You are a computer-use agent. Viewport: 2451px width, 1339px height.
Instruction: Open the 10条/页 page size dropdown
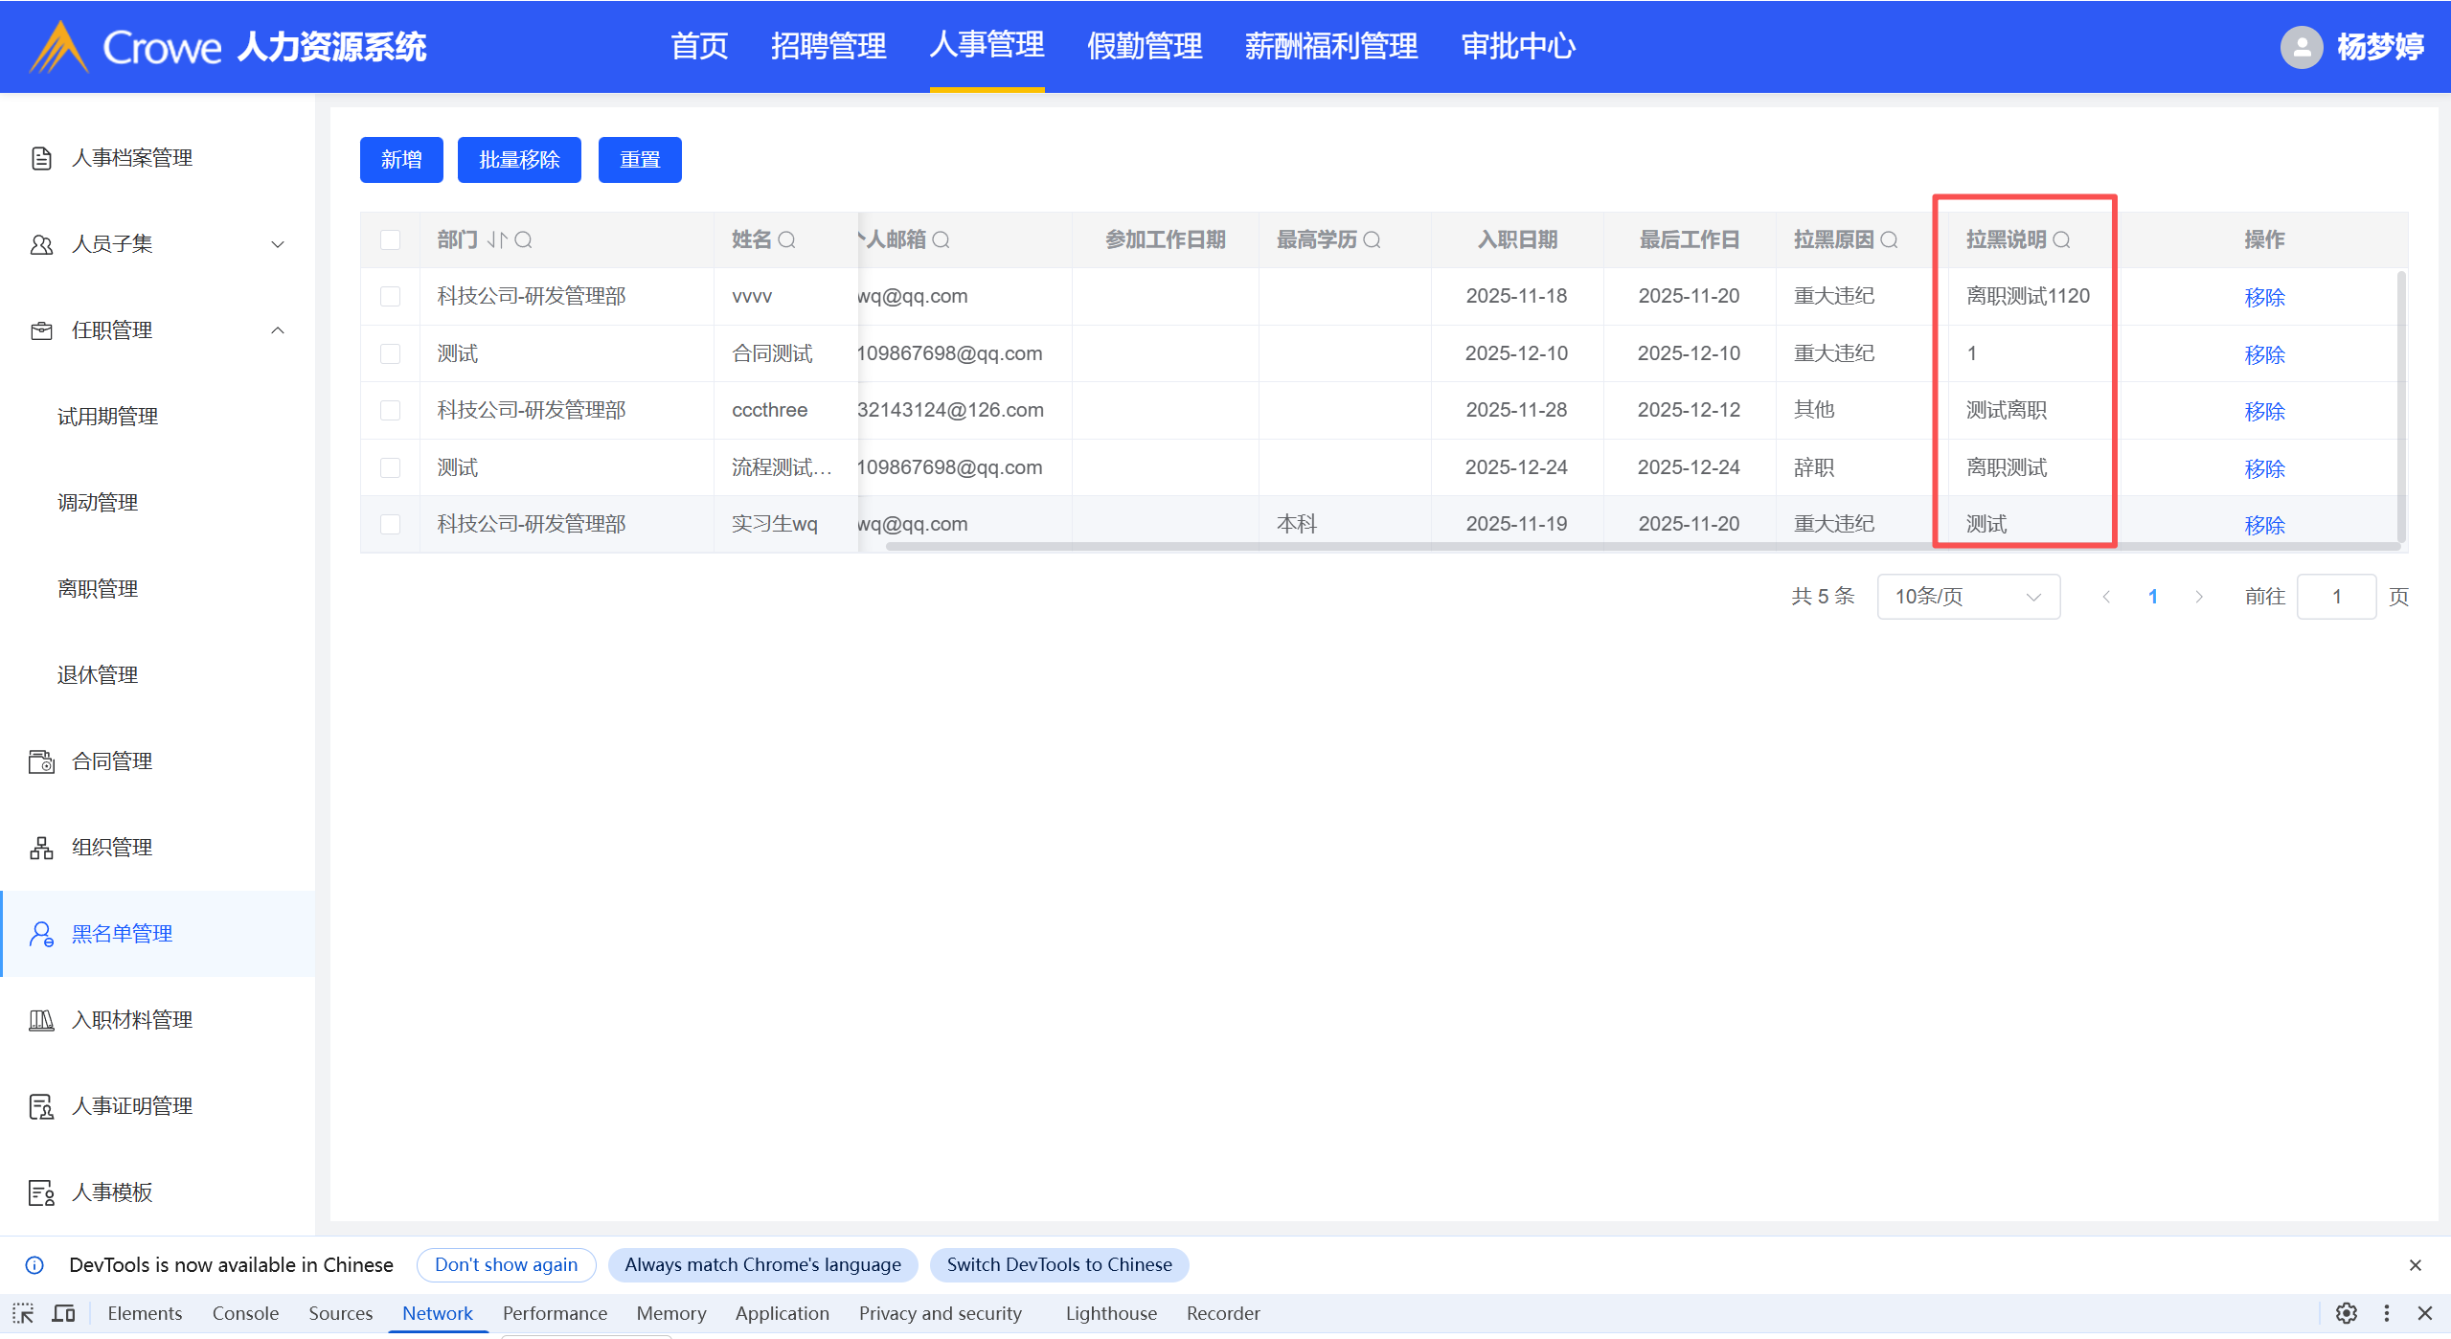pyautogui.click(x=1967, y=597)
